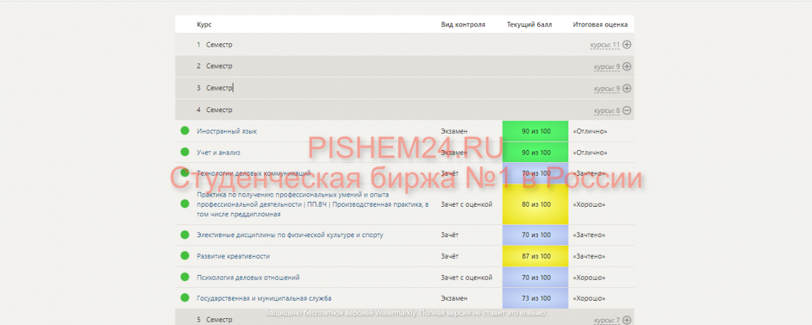Open the Учет и анализ course

click(x=218, y=153)
